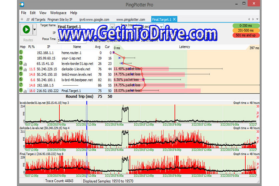Sort by the Hop column header

22,47
